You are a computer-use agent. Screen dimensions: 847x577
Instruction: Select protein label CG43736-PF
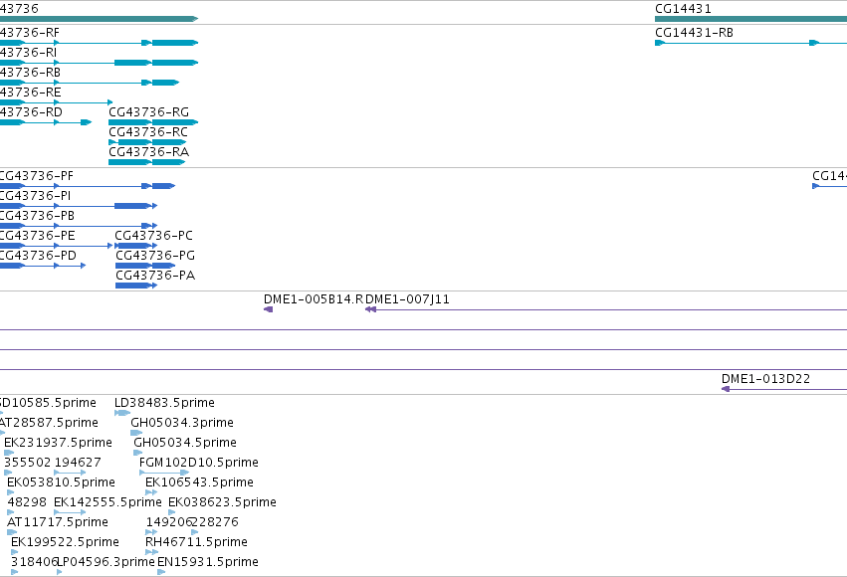36,175
